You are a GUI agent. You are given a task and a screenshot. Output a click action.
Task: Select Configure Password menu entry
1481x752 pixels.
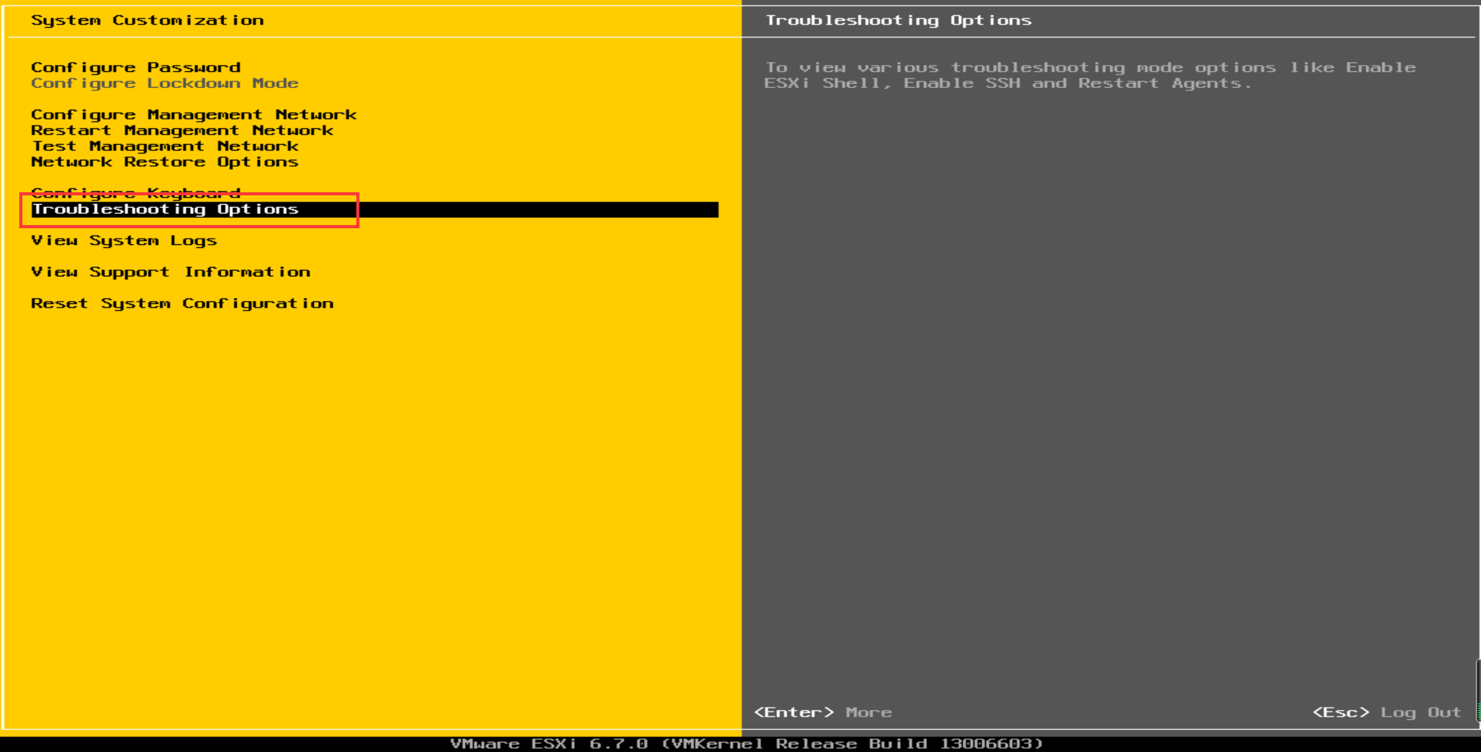136,68
